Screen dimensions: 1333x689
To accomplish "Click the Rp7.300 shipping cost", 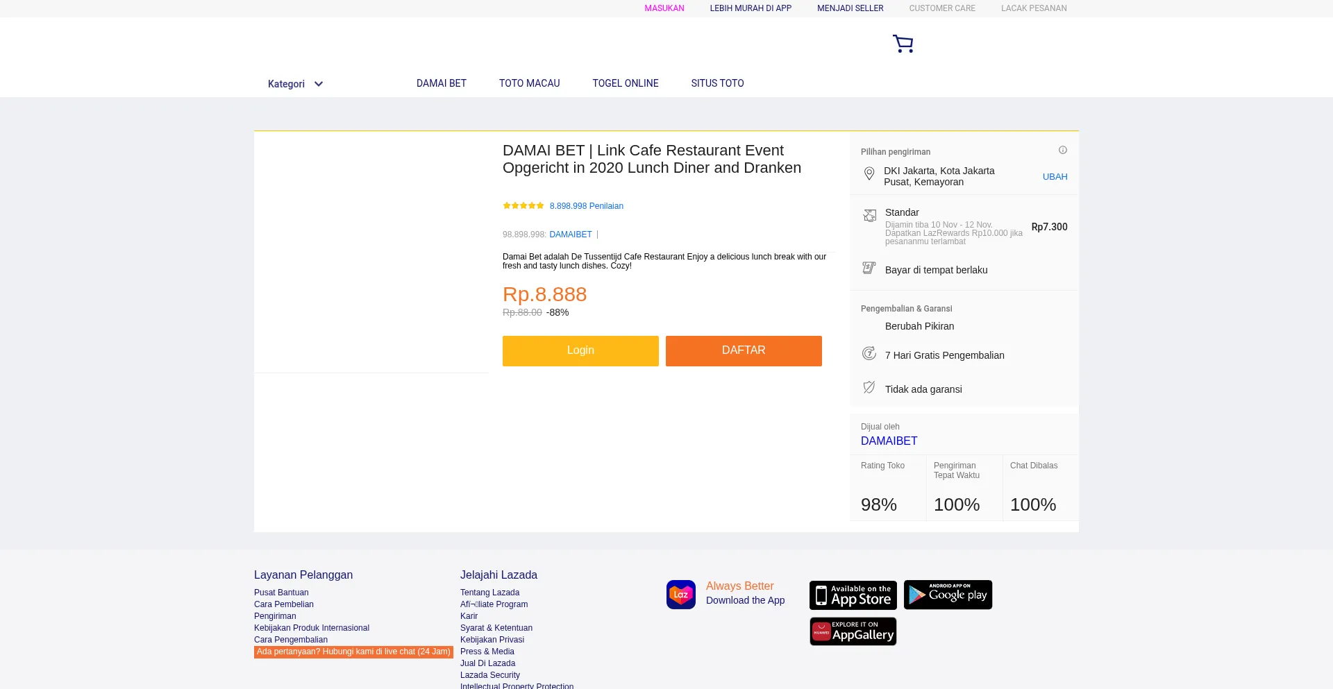I will (1049, 227).
